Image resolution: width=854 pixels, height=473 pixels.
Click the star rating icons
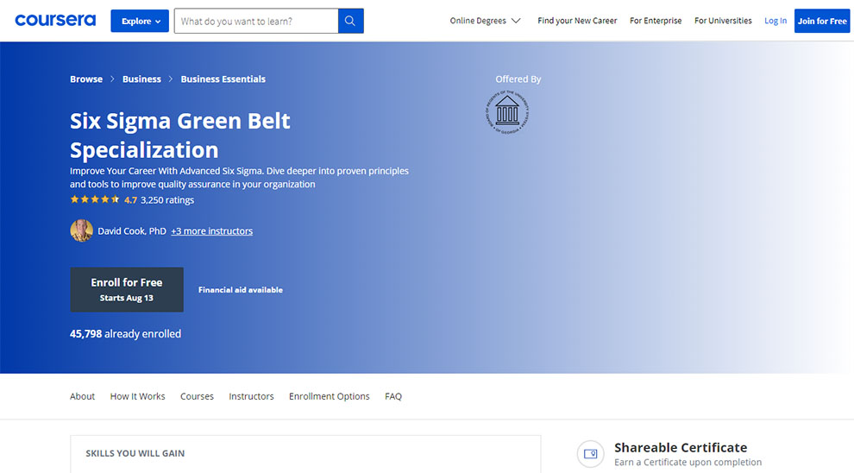coord(95,199)
